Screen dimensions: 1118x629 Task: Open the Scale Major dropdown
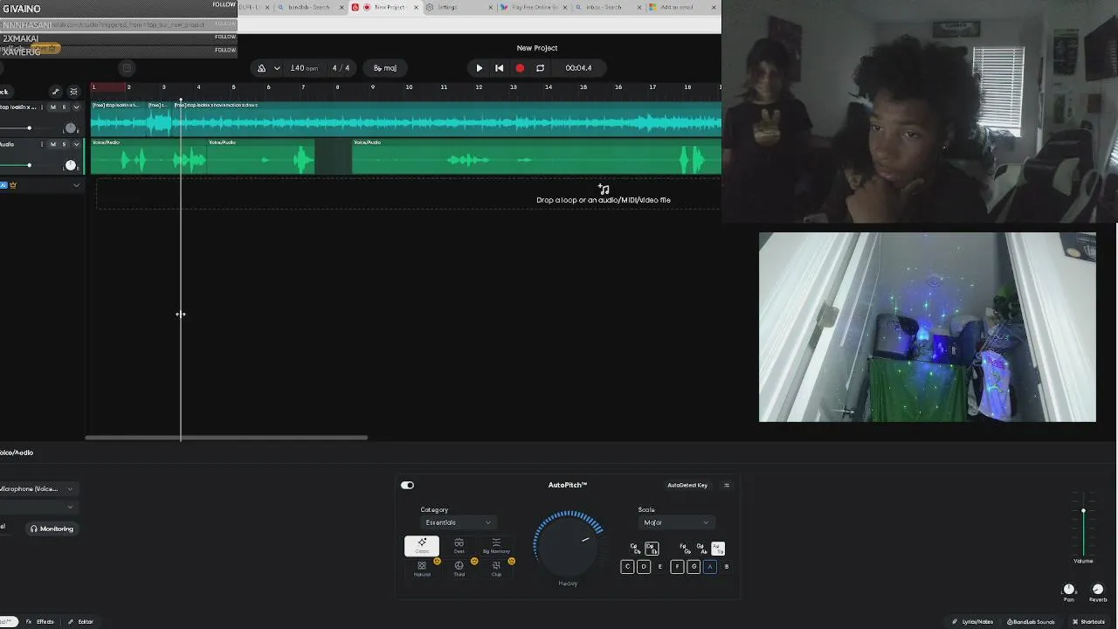pos(677,522)
